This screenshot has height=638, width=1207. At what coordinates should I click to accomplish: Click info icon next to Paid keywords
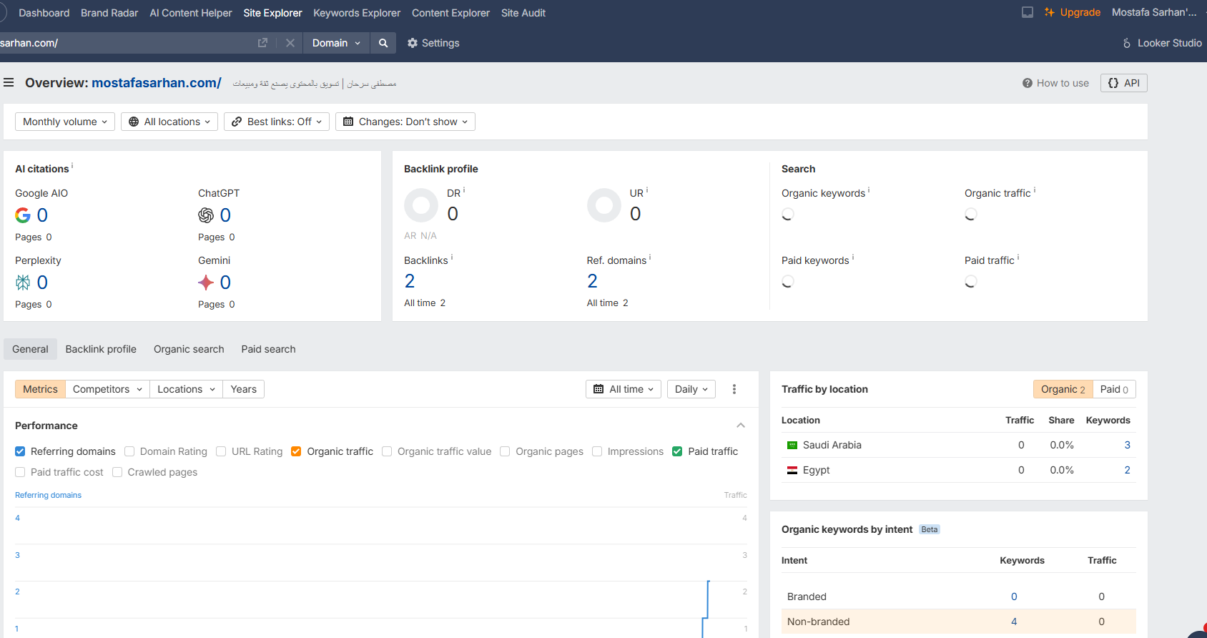point(853,257)
